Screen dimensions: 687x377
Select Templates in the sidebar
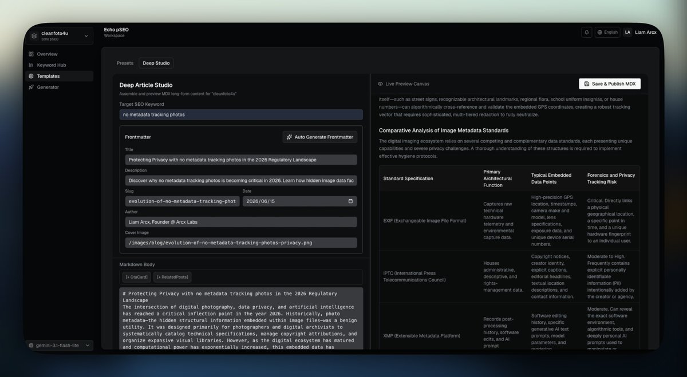coord(60,76)
